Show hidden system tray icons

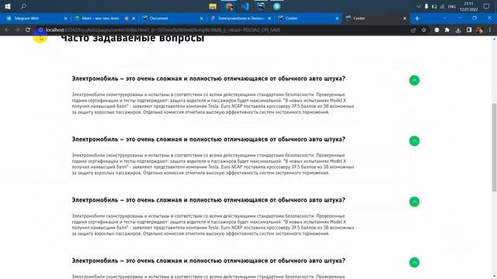[x=419, y=7]
